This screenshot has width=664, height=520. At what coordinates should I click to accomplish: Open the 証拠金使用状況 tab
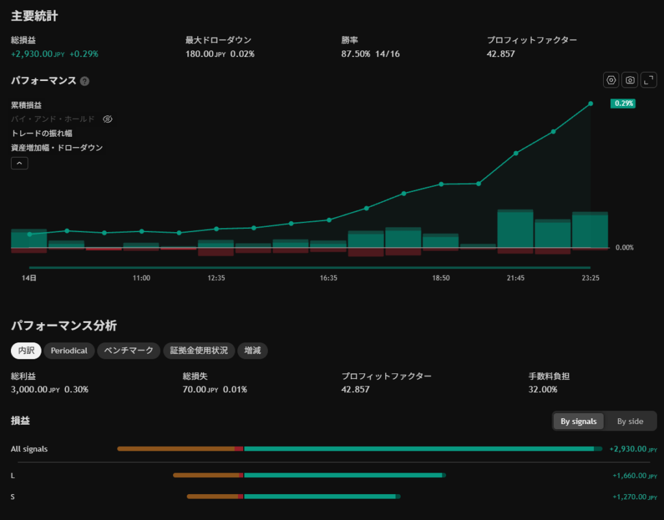pos(199,351)
